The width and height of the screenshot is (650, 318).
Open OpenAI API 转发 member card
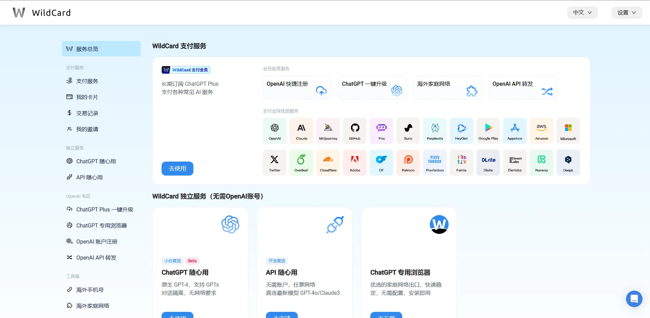(523, 87)
